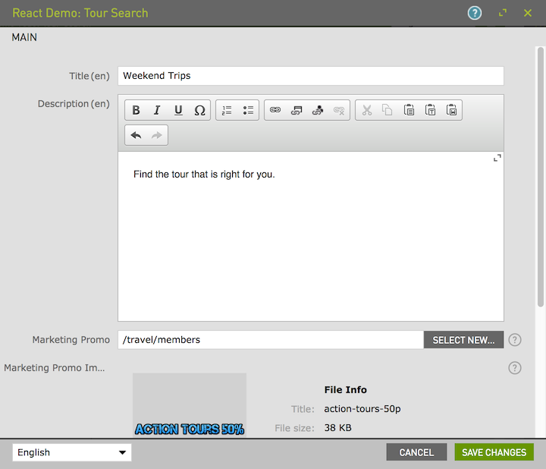The image size is (546, 469).
Task: Click the file title action-tours-50p
Action: click(362, 409)
